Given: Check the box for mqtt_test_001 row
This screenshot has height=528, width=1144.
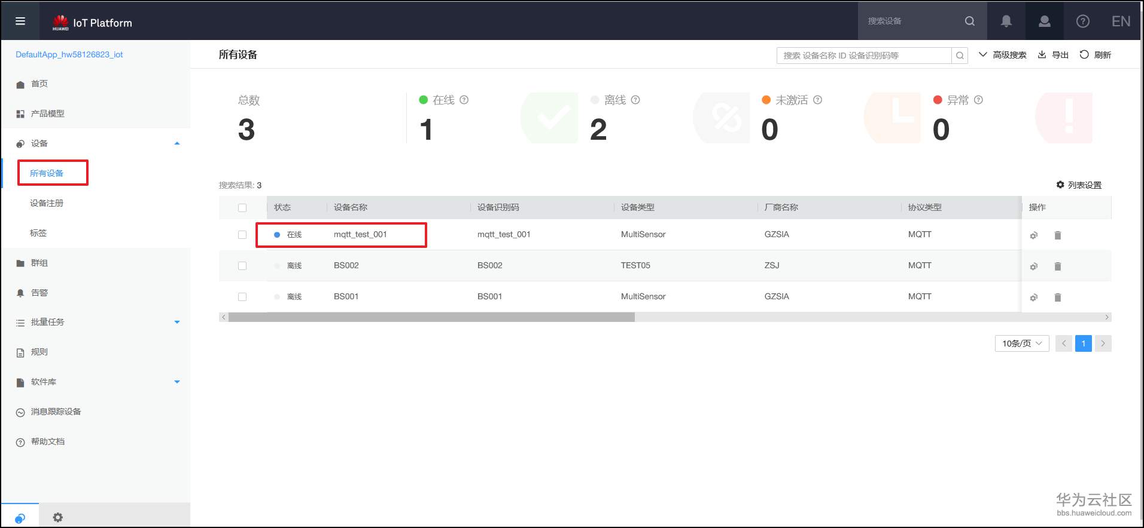Looking at the screenshot, I should (242, 235).
